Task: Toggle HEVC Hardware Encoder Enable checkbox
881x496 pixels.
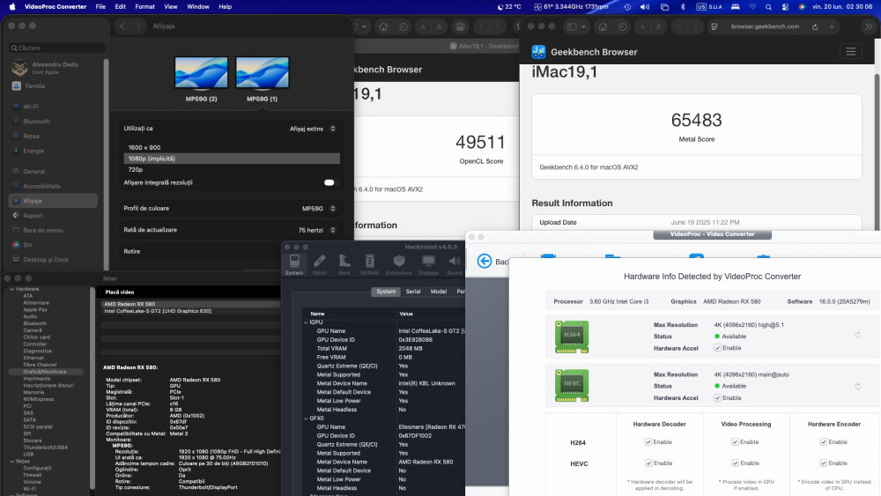Action: (823, 463)
